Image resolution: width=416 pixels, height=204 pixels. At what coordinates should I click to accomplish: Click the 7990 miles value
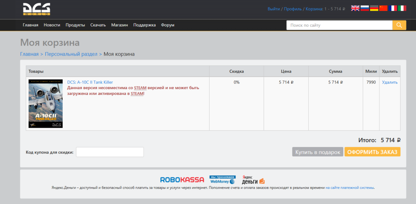click(371, 82)
